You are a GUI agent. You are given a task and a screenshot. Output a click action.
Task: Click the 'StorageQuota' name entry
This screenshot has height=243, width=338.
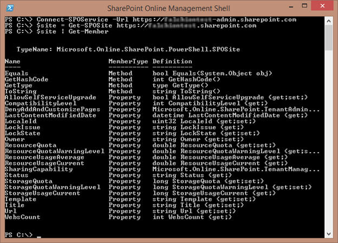[x=29, y=181]
